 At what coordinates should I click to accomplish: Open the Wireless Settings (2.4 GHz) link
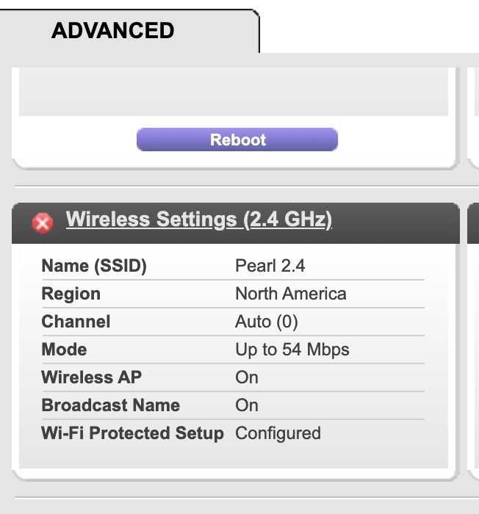(198, 220)
